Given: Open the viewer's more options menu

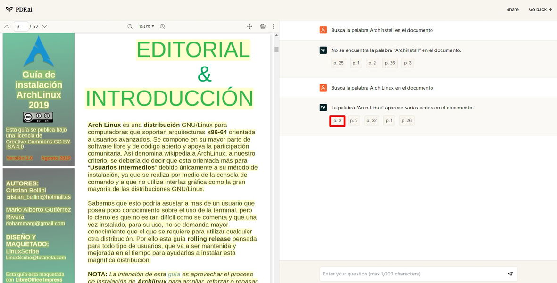Looking at the screenshot, I should point(274,26).
